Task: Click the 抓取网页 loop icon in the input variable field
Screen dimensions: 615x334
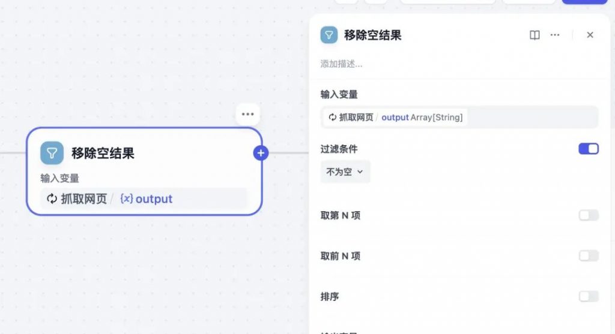Action: [333, 117]
